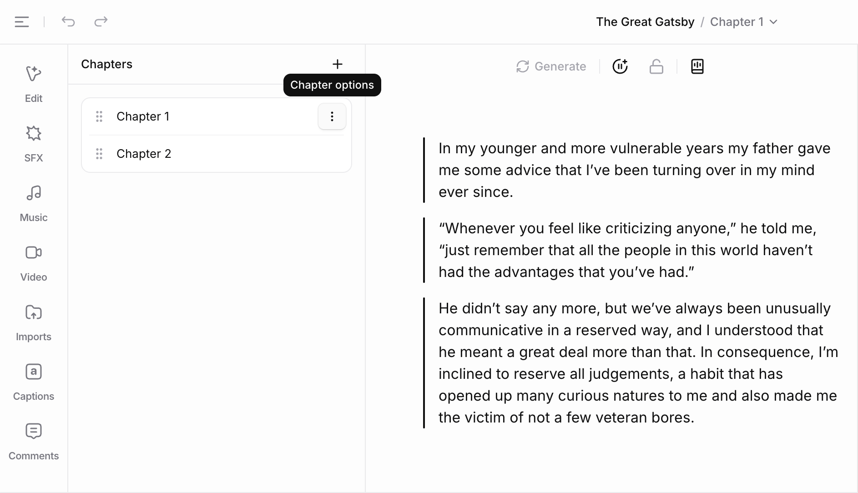Screen dimensions: 858x493
Task: Click the paragraph starting "Whenever you feel"
Action: pos(627,250)
